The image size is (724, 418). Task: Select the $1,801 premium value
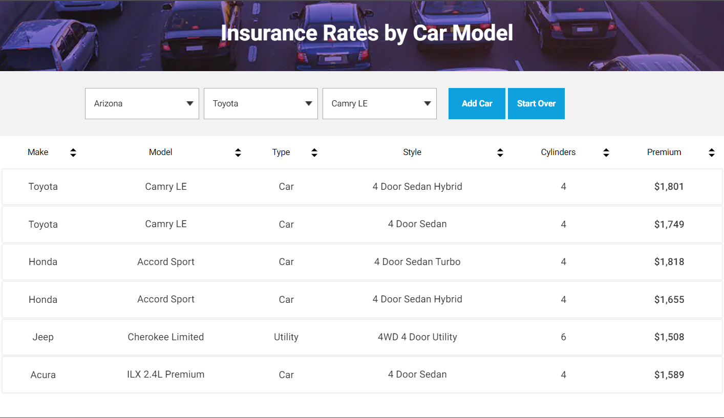click(x=669, y=187)
